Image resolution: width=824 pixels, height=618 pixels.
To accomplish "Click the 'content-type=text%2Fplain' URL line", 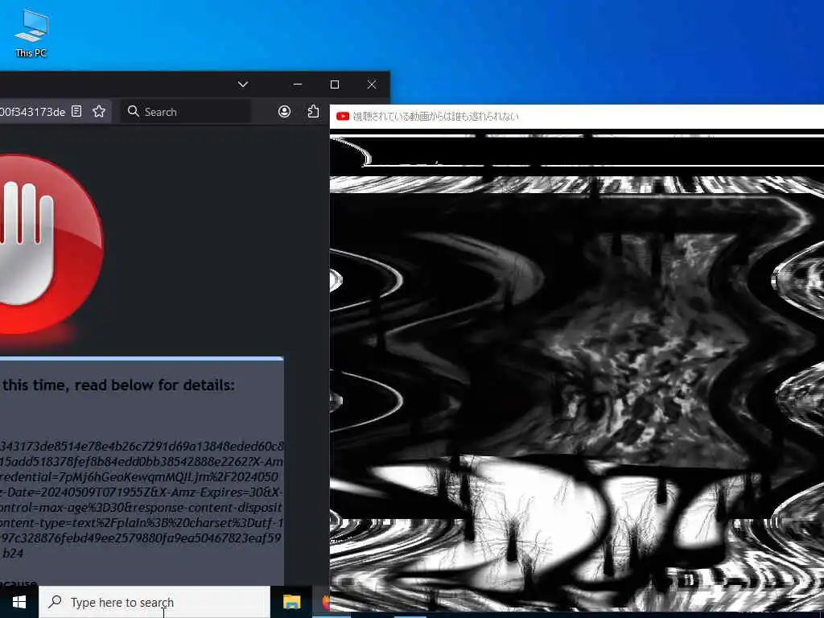I will (x=142, y=523).
